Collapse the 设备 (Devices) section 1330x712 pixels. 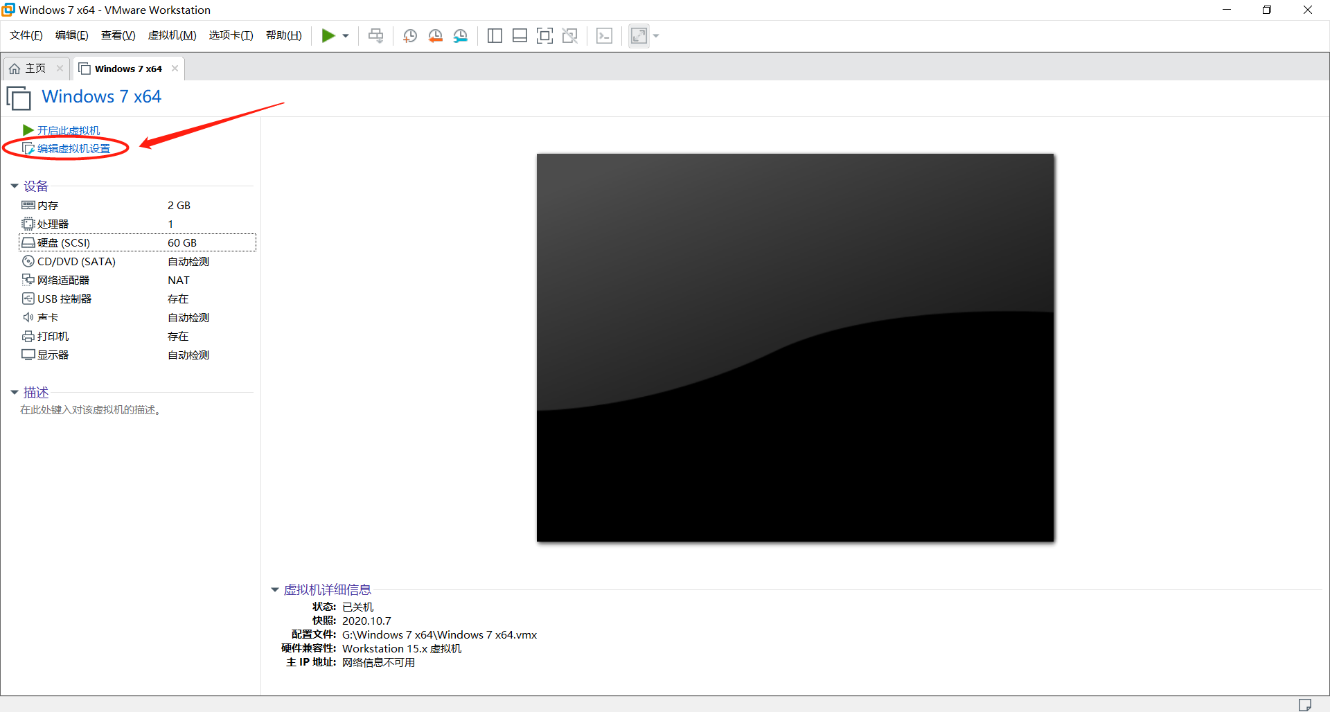tap(15, 186)
